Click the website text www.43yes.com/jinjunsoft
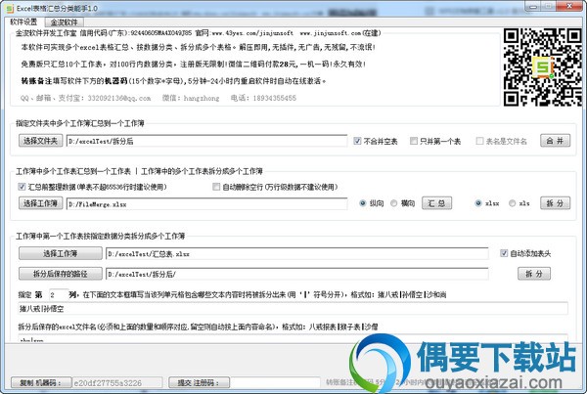587x394 pixels. point(252,33)
